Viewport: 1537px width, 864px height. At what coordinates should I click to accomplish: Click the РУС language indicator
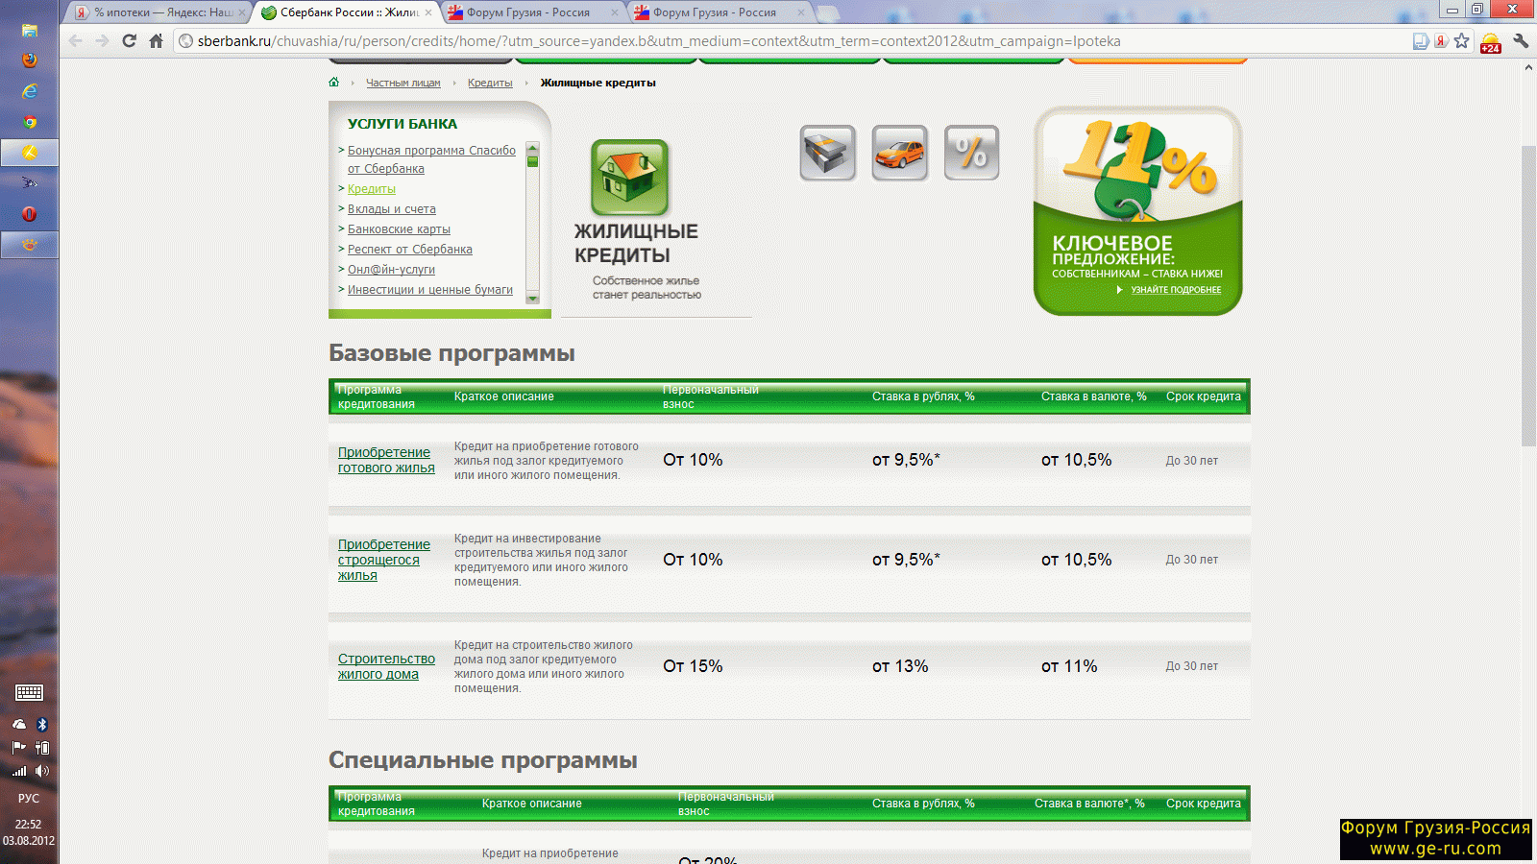29,799
